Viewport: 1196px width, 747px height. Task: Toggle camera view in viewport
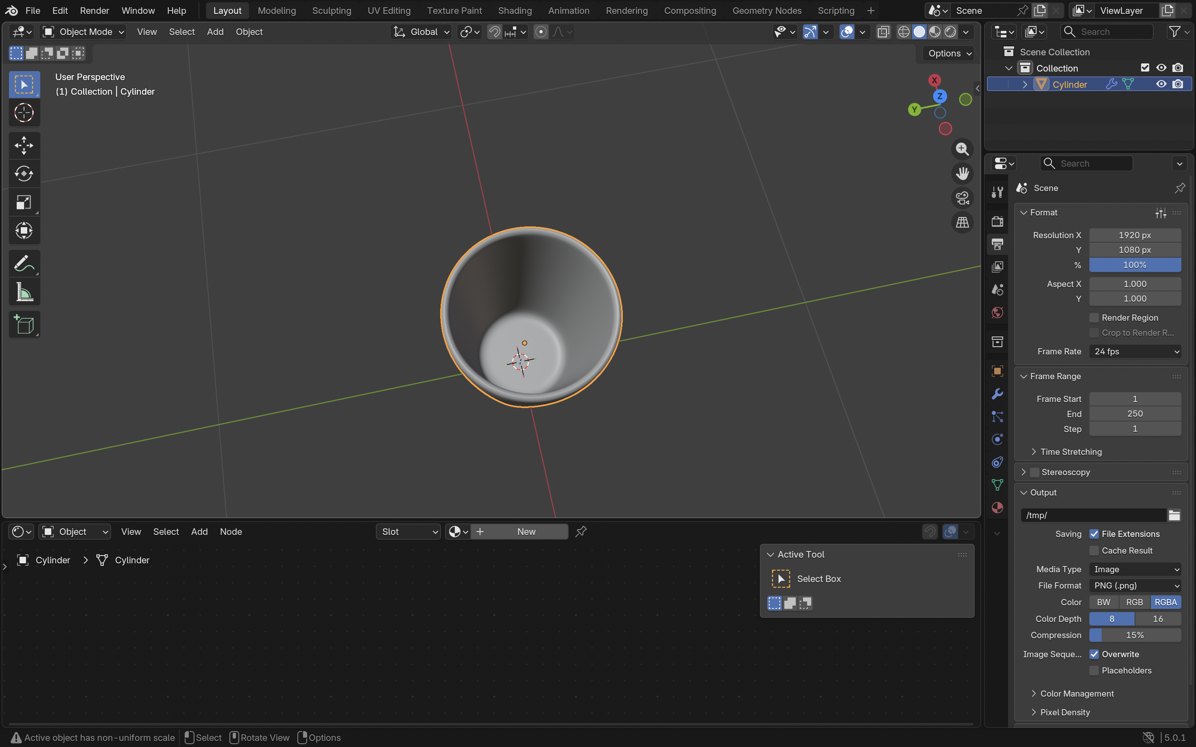[x=962, y=198]
